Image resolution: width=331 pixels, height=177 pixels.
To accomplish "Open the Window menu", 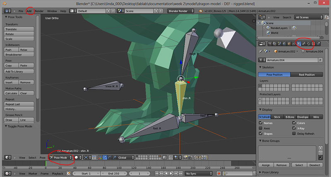I will pyautogui.click(x=52, y=11).
